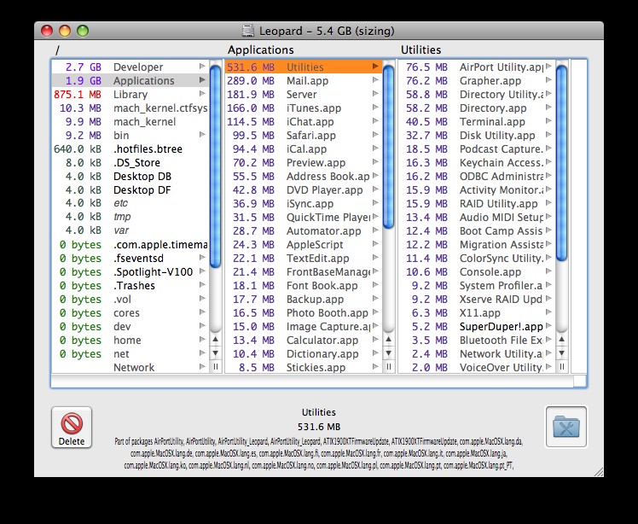Click the green zoom window button

83,31
